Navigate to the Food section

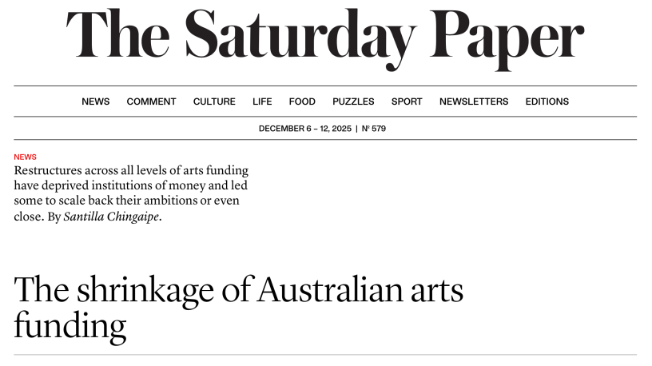tap(302, 101)
